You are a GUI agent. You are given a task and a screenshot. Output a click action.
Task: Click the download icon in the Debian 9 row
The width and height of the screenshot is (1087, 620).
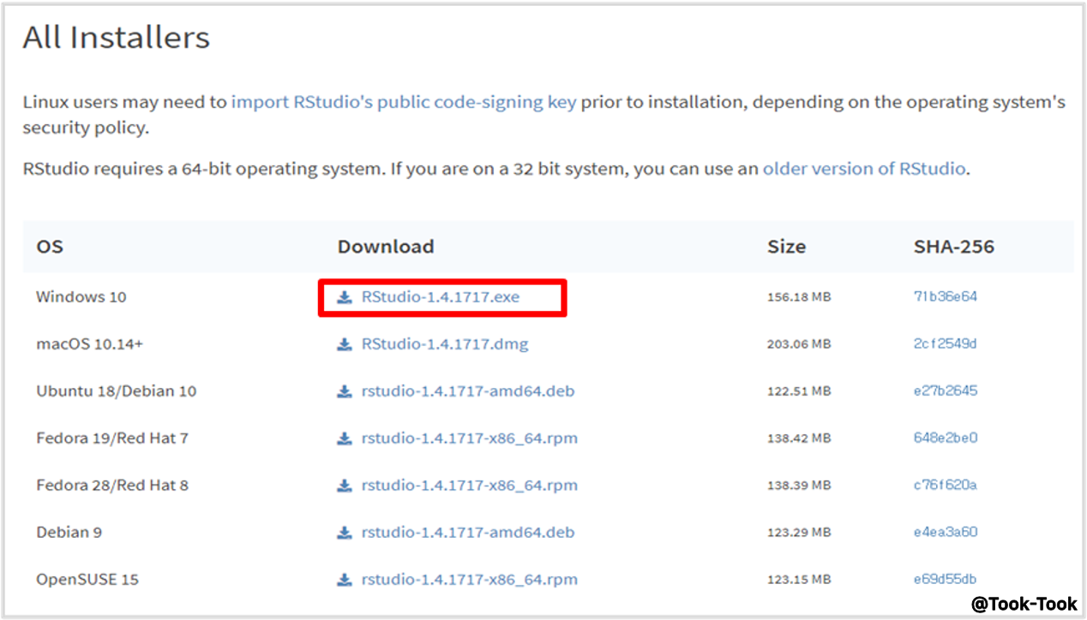coord(344,533)
